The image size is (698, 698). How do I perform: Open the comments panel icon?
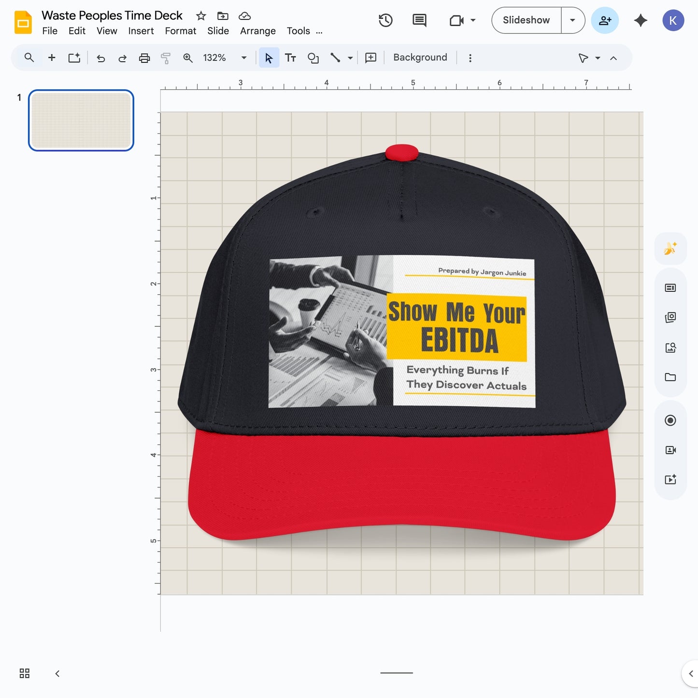pyautogui.click(x=419, y=20)
